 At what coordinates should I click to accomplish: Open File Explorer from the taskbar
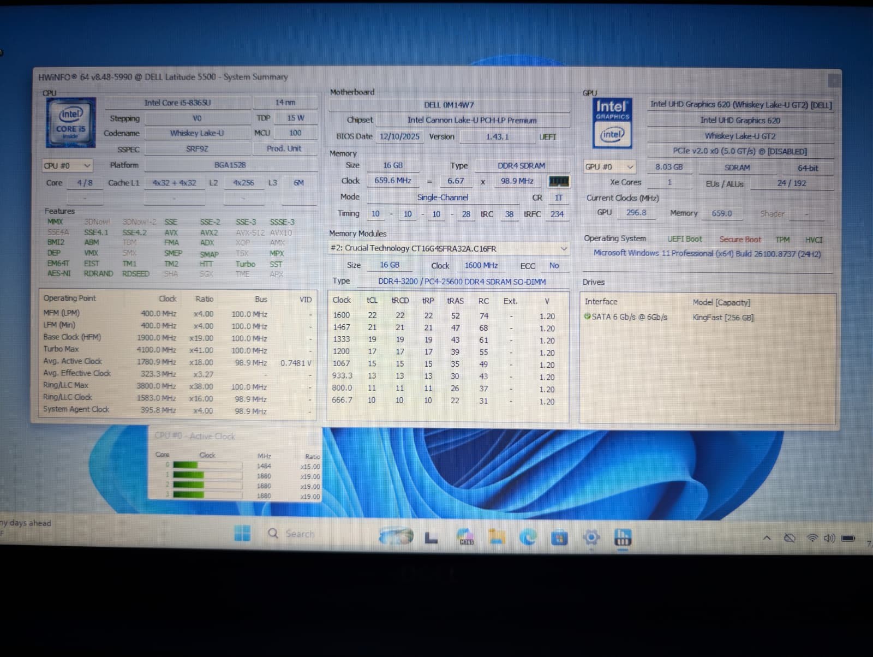click(x=497, y=537)
